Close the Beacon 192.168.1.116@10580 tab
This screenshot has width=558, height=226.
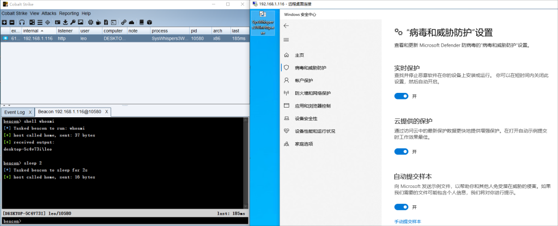pyautogui.click(x=107, y=112)
